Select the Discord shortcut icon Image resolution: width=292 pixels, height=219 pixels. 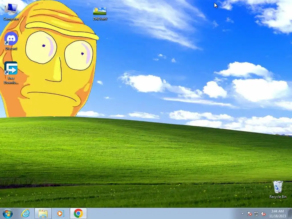pyautogui.click(x=11, y=41)
